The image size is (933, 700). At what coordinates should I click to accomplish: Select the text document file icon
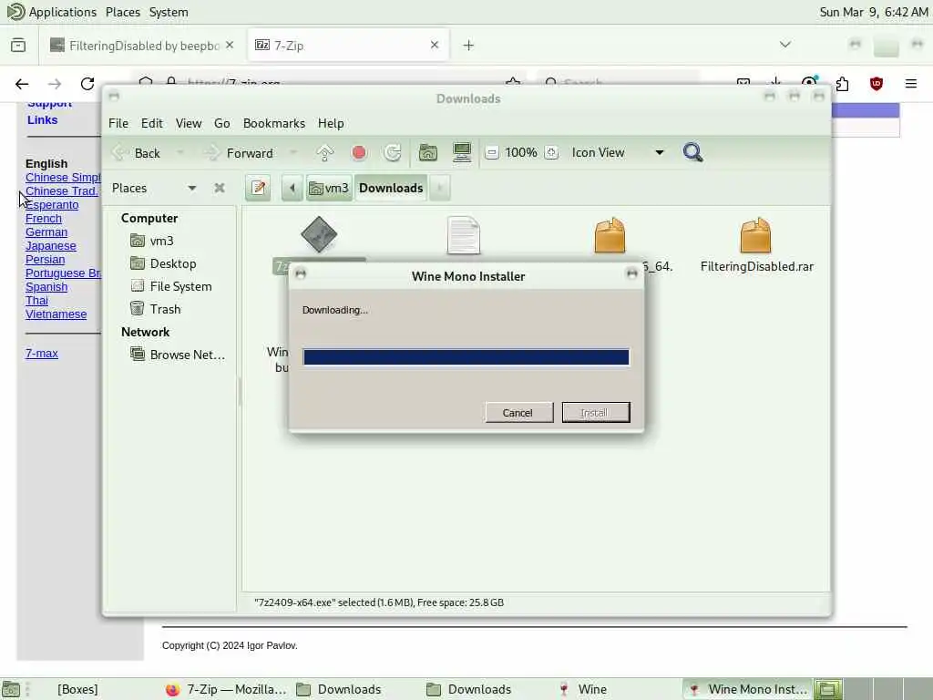464,236
